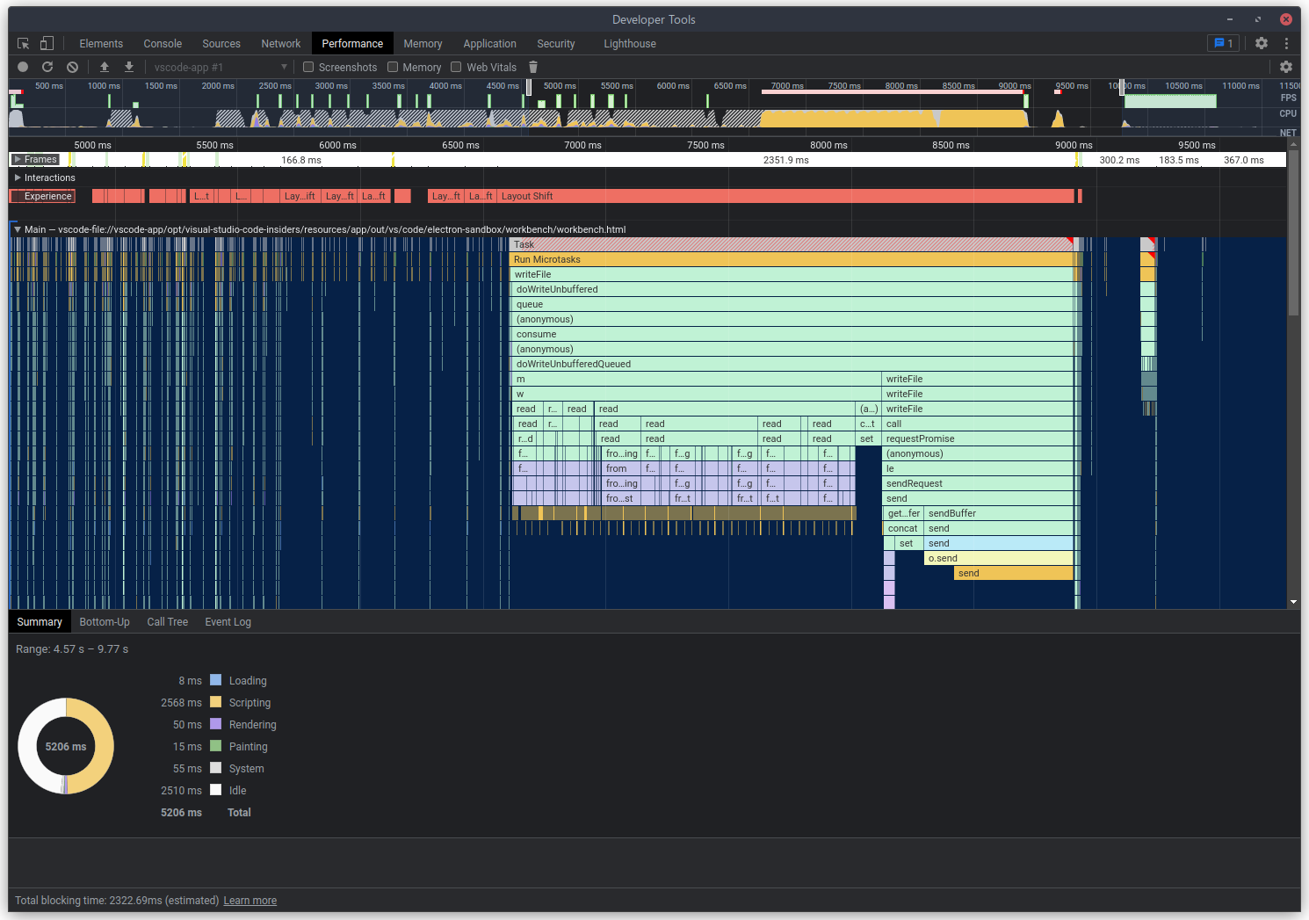Viewport: 1309px width, 920px height.
Task: Load a profile with the upload arrow
Action: click(x=105, y=67)
